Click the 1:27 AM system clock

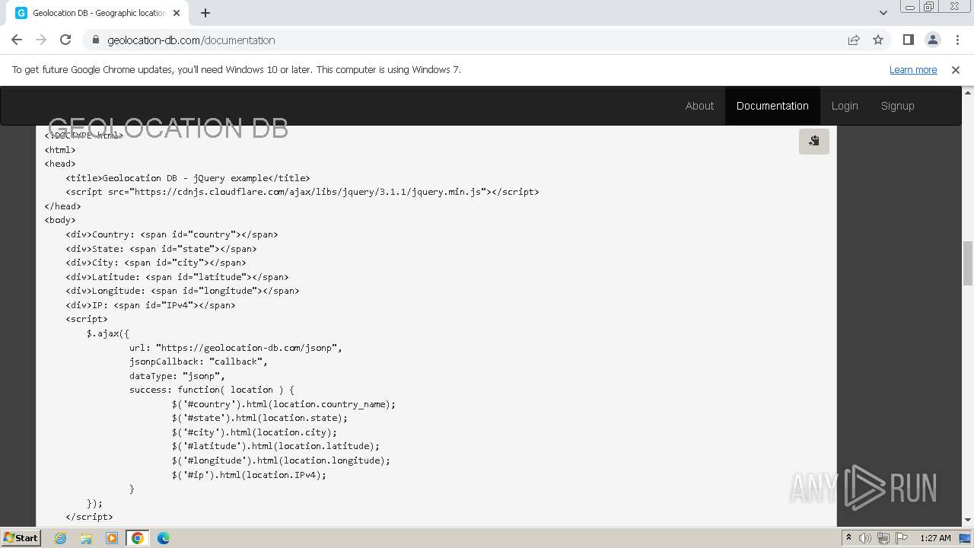click(935, 538)
